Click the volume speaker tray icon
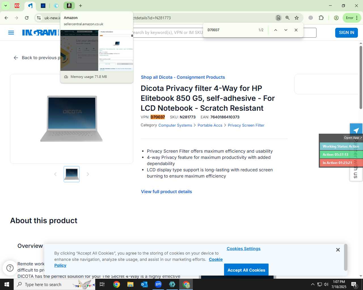The width and height of the screenshot is (363, 290). tap(326, 284)
